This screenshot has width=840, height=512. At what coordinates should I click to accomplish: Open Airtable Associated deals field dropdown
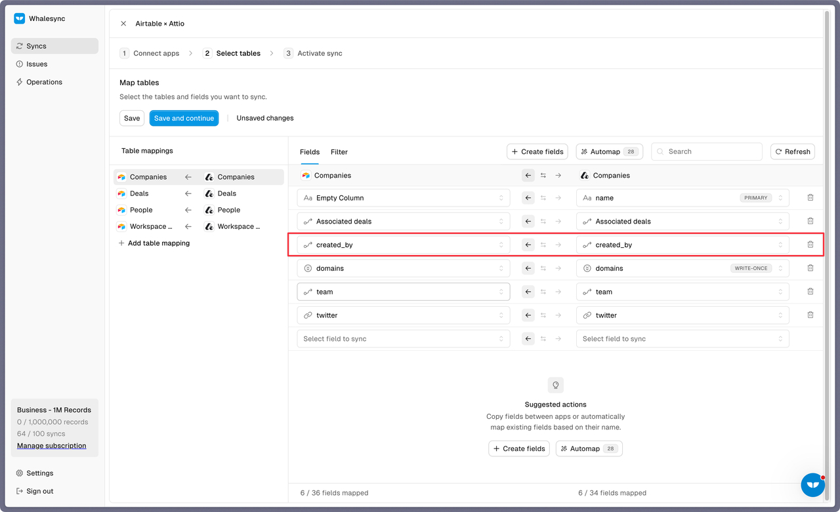tap(404, 221)
